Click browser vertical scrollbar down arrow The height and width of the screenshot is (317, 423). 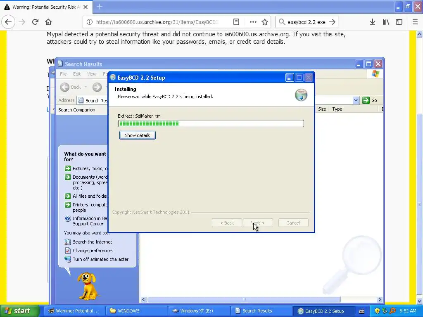(x=420, y=301)
